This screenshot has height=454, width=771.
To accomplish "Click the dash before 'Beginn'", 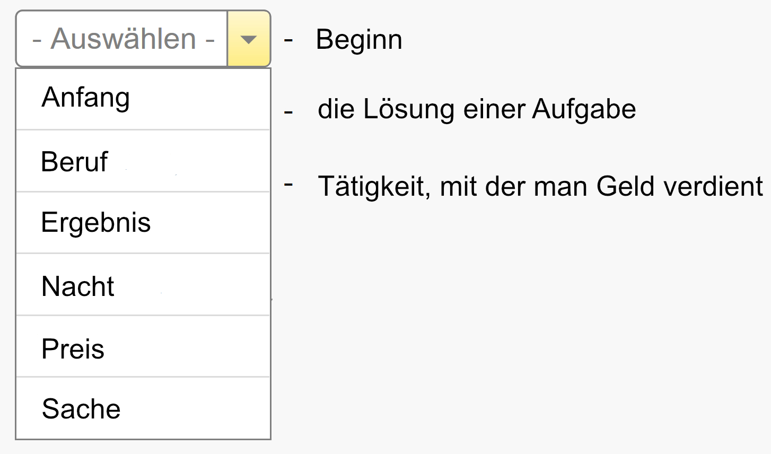I will coord(288,40).
